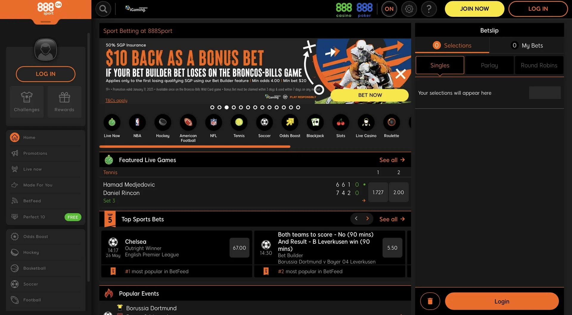The width and height of the screenshot is (572, 315).
Task: Open the T&Cs apply link
Action: tap(116, 100)
